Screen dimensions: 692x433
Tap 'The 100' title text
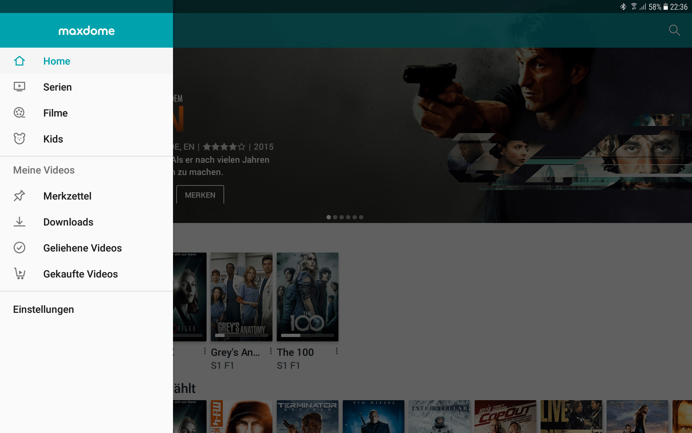(x=295, y=352)
